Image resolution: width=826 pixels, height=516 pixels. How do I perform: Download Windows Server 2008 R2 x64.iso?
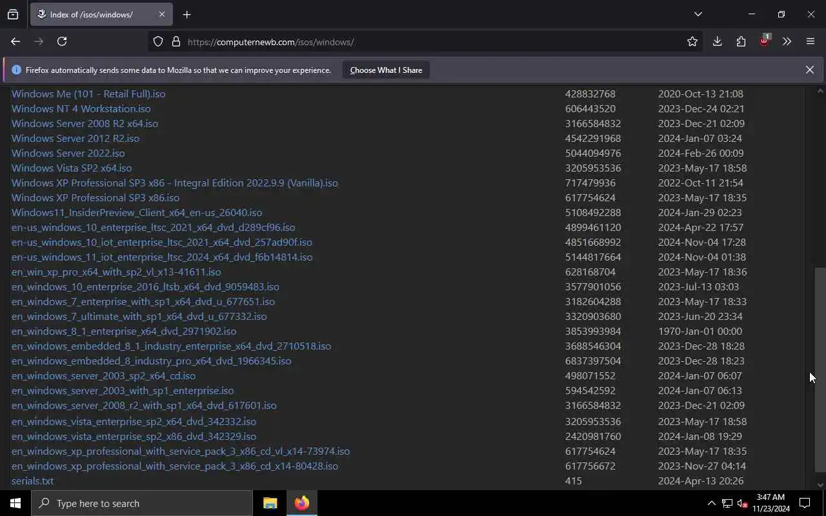click(x=85, y=123)
